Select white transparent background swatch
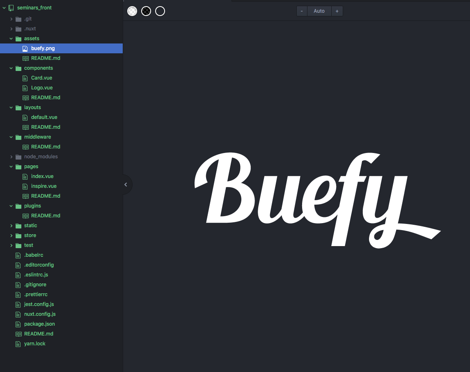This screenshot has height=372, width=470. click(x=132, y=11)
